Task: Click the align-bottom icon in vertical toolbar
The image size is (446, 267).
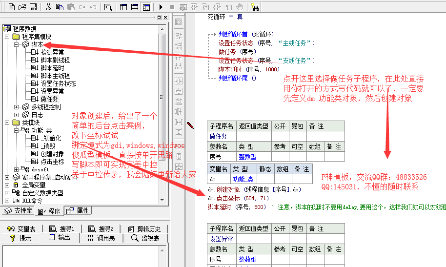Action: pos(178,66)
